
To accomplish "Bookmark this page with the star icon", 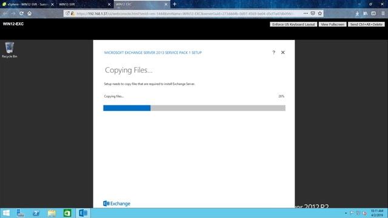I will click(320, 13).
